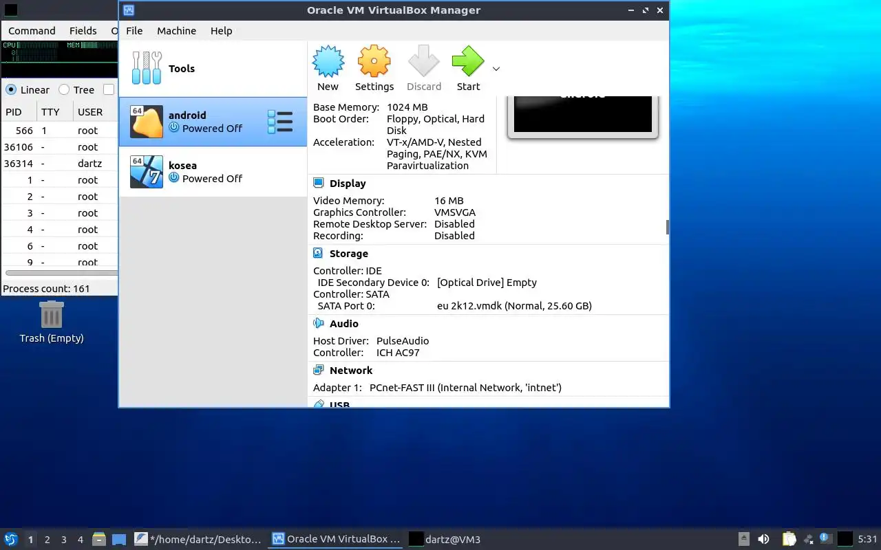Viewport: 881px width, 550px height.
Task: Sort processes by TTY column header
Action: (x=55, y=112)
